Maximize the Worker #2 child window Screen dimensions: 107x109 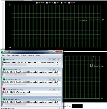(54, 79)
